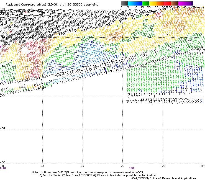Click the '20150605 ascending' date text

pos(83,4)
